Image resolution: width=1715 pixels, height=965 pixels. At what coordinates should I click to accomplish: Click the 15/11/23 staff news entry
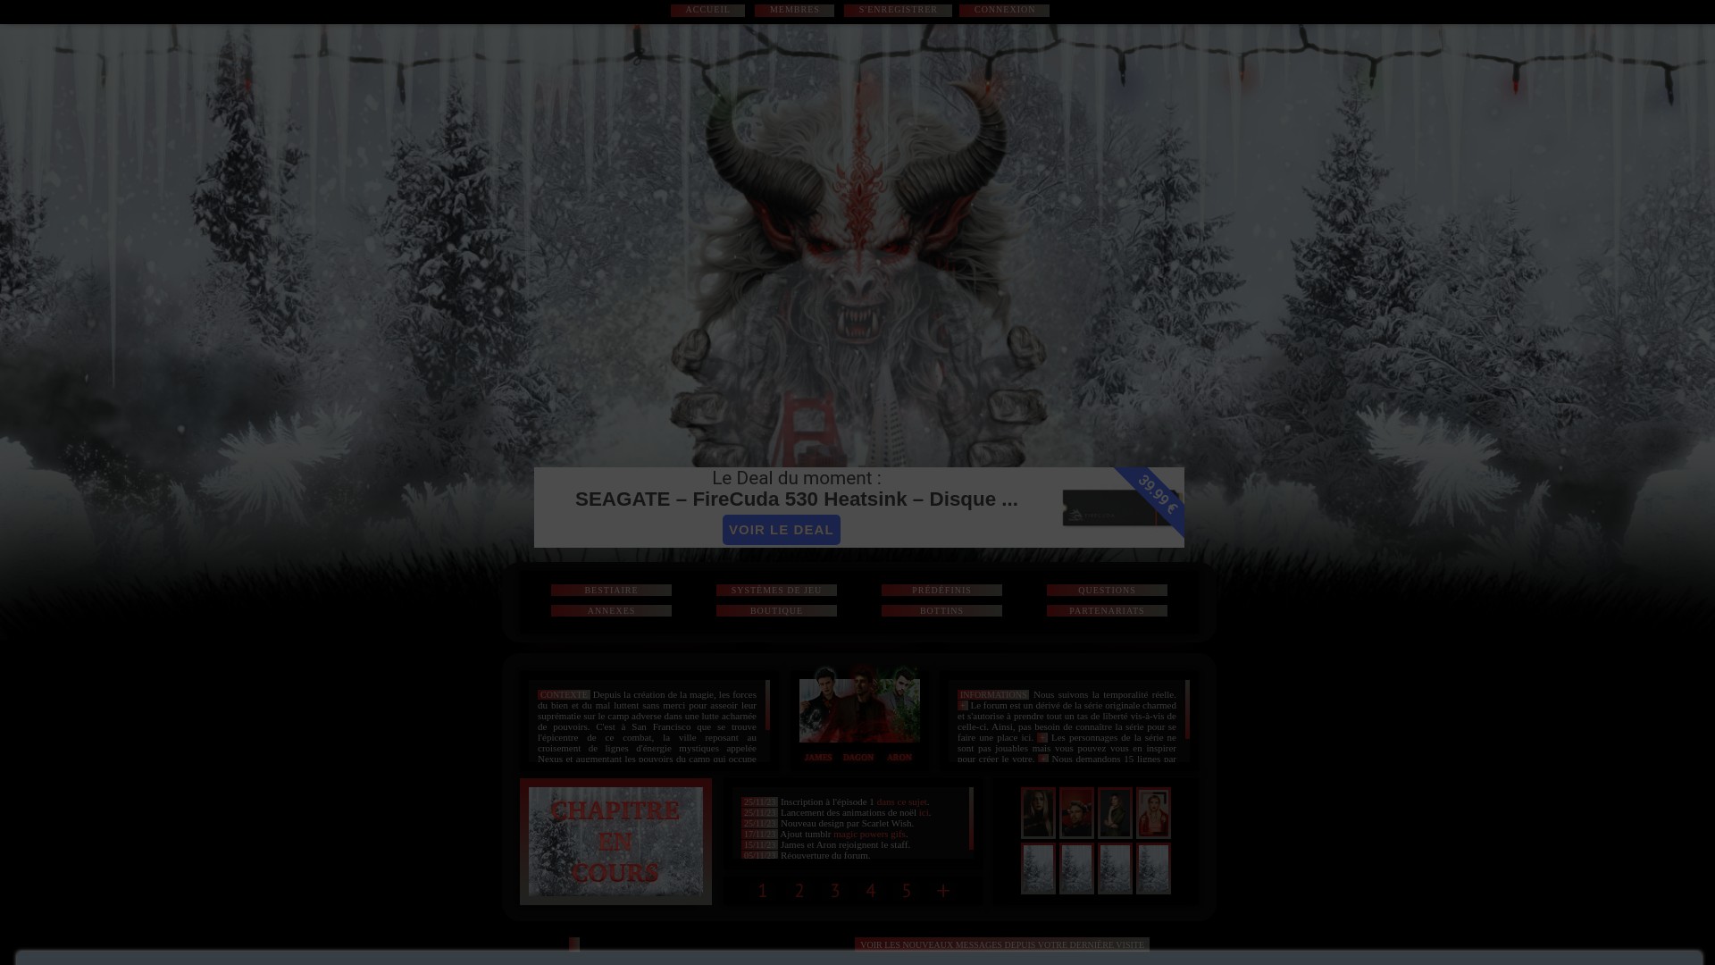(826, 845)
